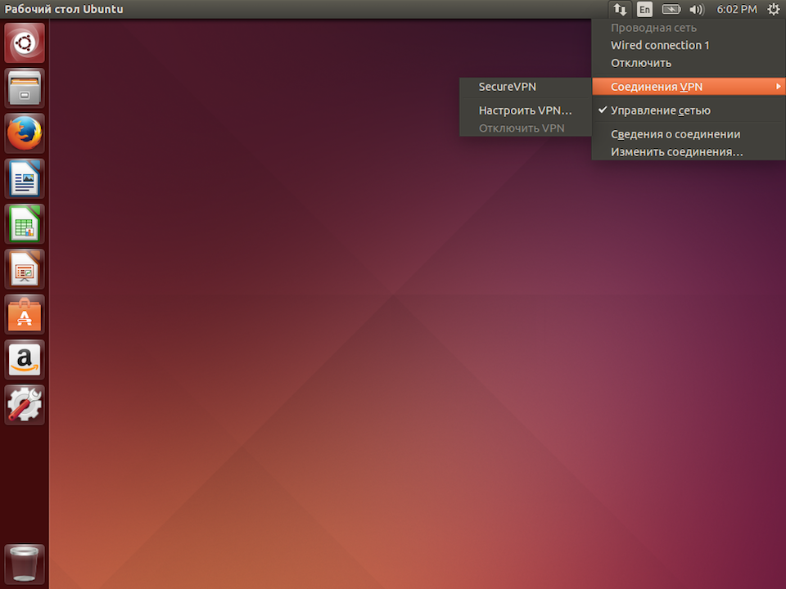Open the session gear menu icon

(774, 9)
